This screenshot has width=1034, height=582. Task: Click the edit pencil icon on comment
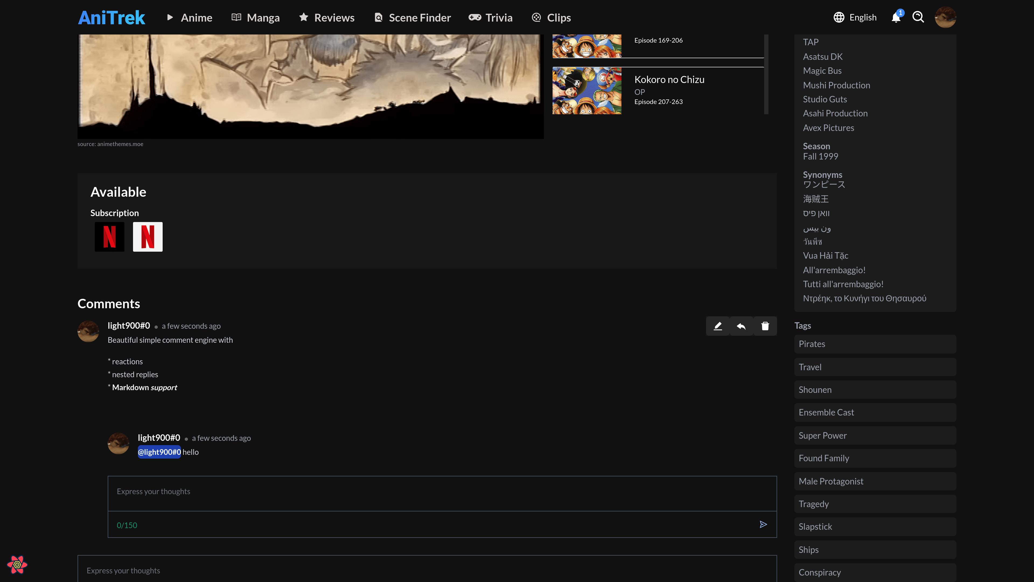tap(718, 325)
